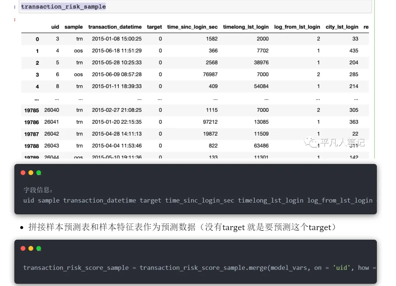Click time_sinc_login_sec value 1582

click(x=212, y=39)
